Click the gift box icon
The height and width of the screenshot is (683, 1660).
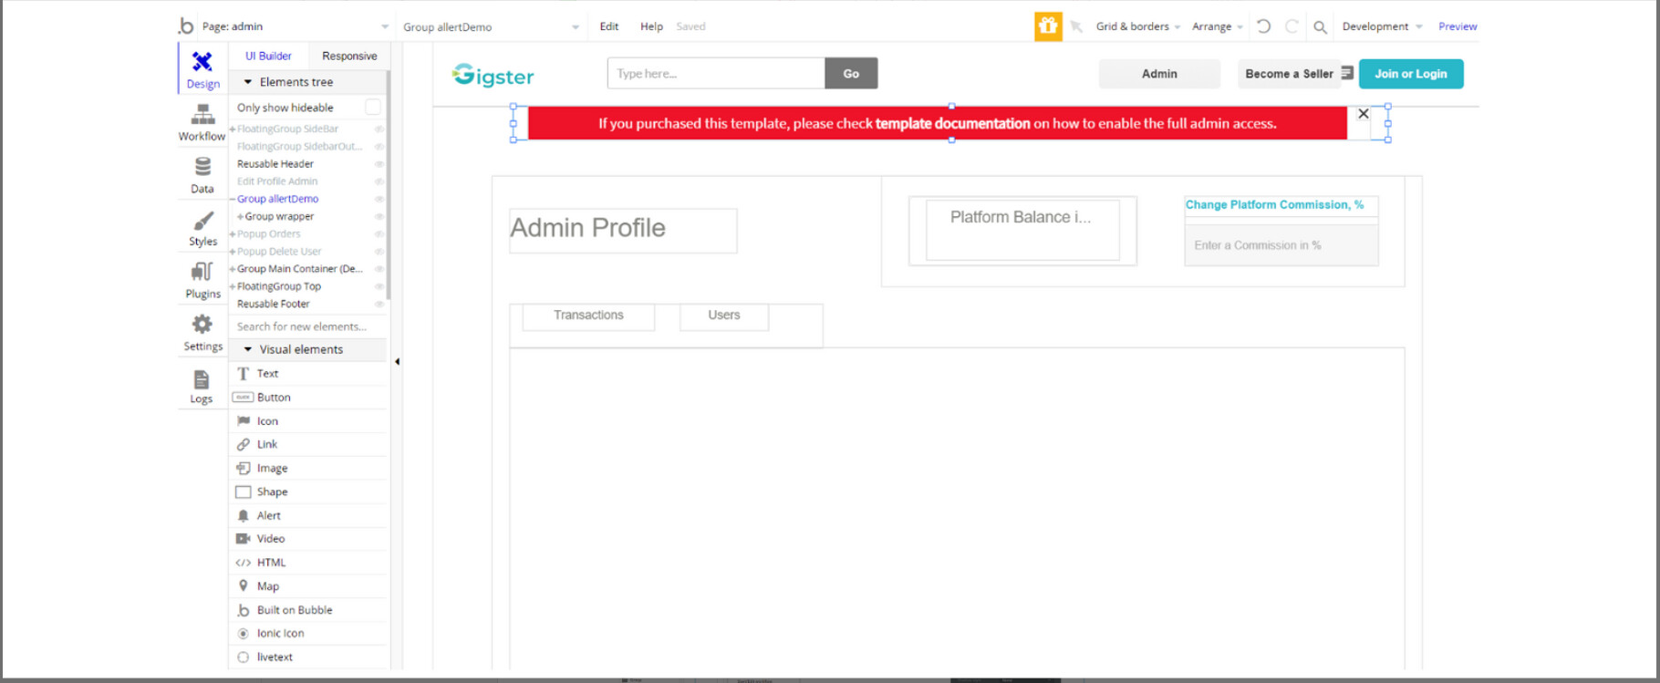click(x=1048, y=26)
